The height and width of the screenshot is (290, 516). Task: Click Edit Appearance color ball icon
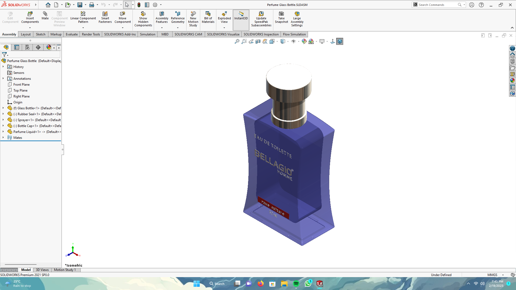pyautogui.click(x=304, y=41)
